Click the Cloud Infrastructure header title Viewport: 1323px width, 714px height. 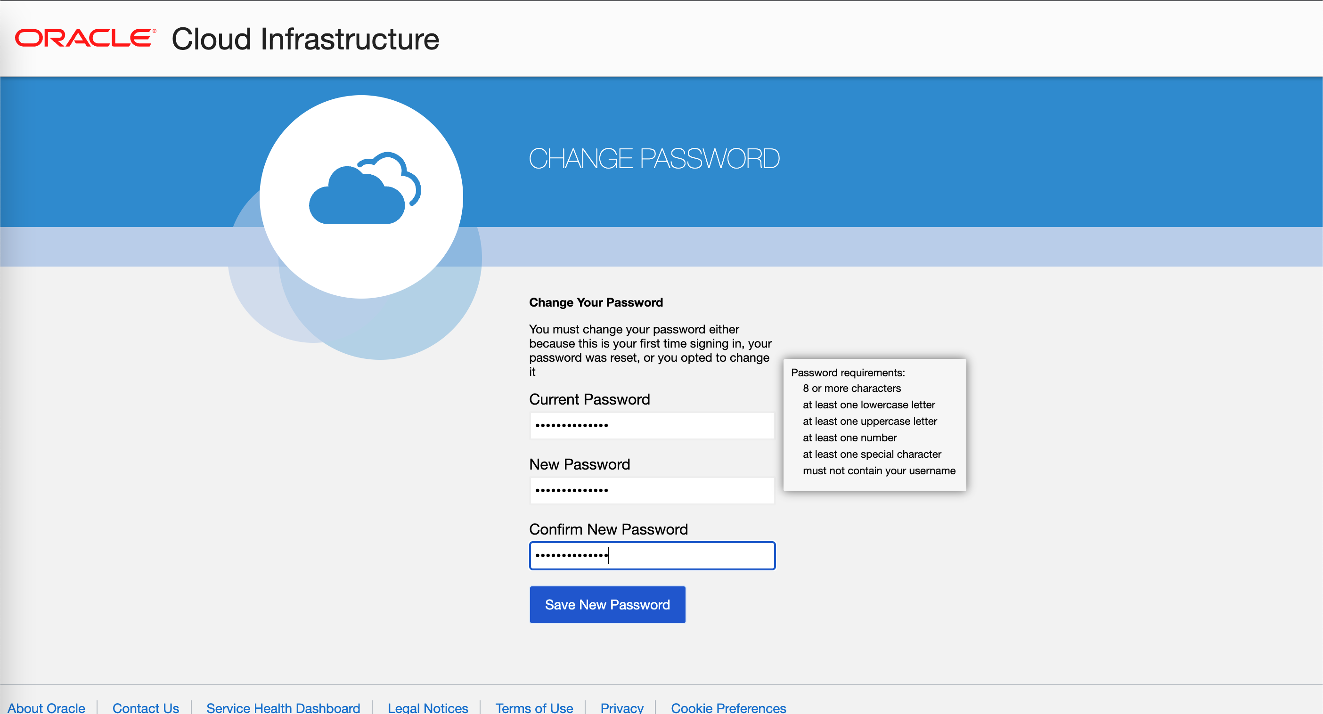(306, 39)
